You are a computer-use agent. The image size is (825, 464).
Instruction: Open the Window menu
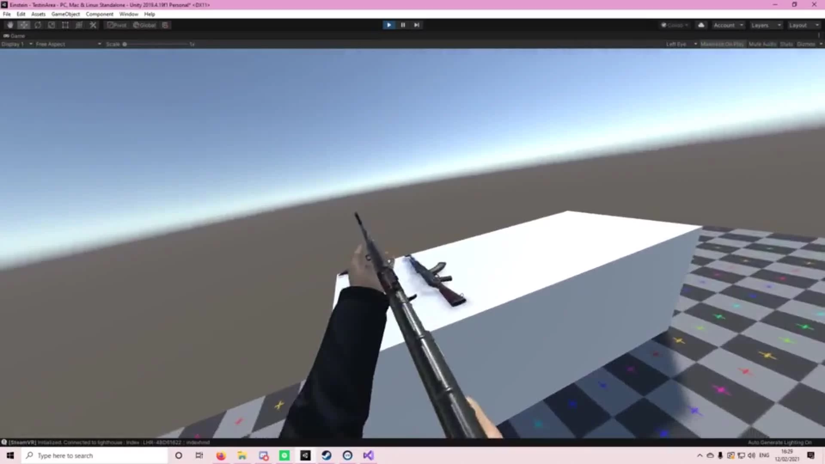[128, 14]
